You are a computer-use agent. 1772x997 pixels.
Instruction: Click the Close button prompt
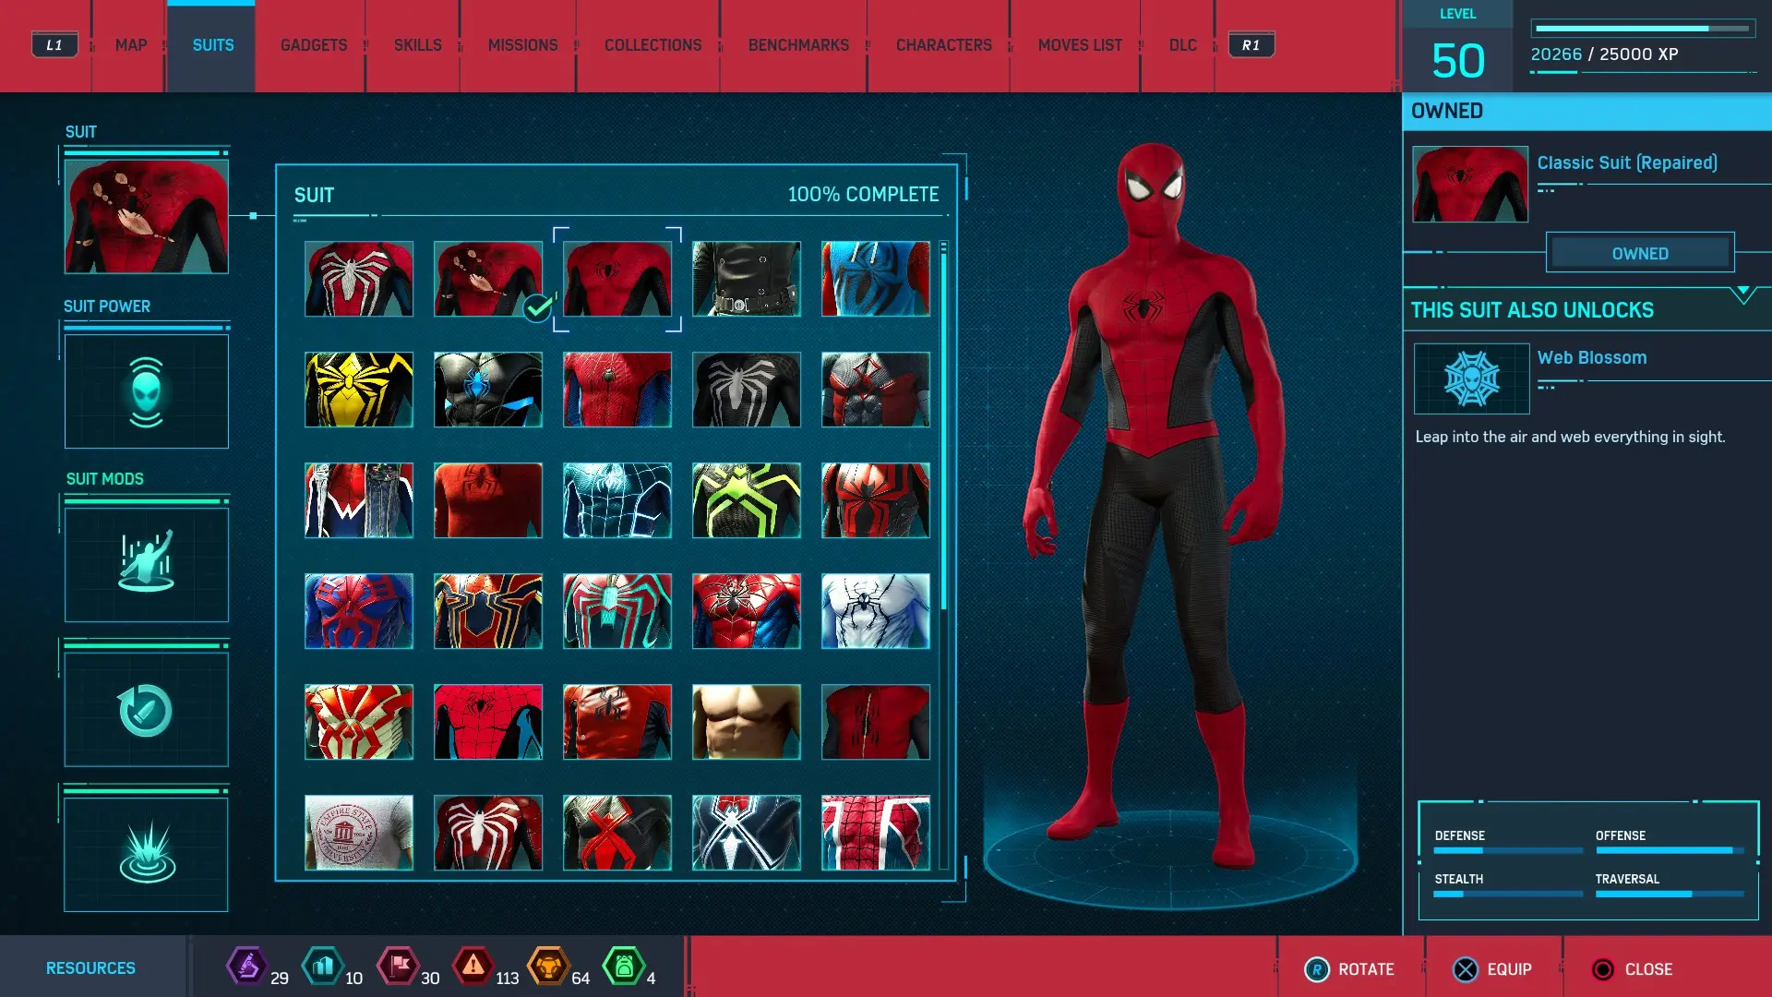point(1632,969)
